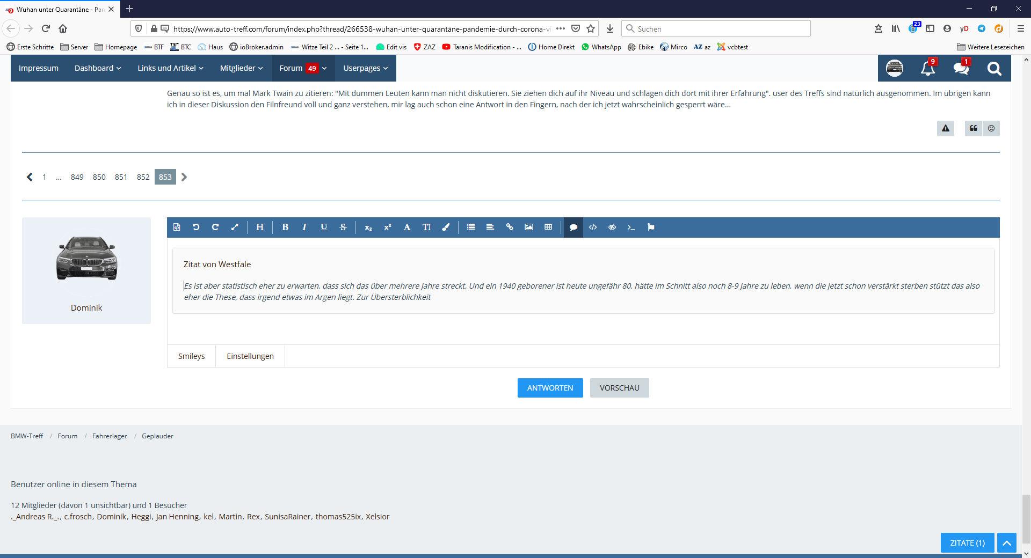This screenshot has height=558, width=1031.
Task: Open text alignment options
Action: (490, 227)
